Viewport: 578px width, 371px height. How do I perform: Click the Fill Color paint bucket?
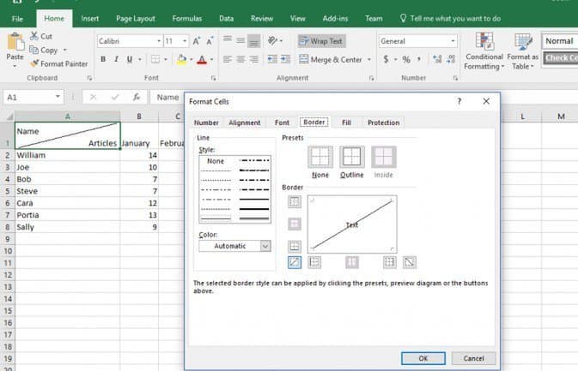(181, 59)
